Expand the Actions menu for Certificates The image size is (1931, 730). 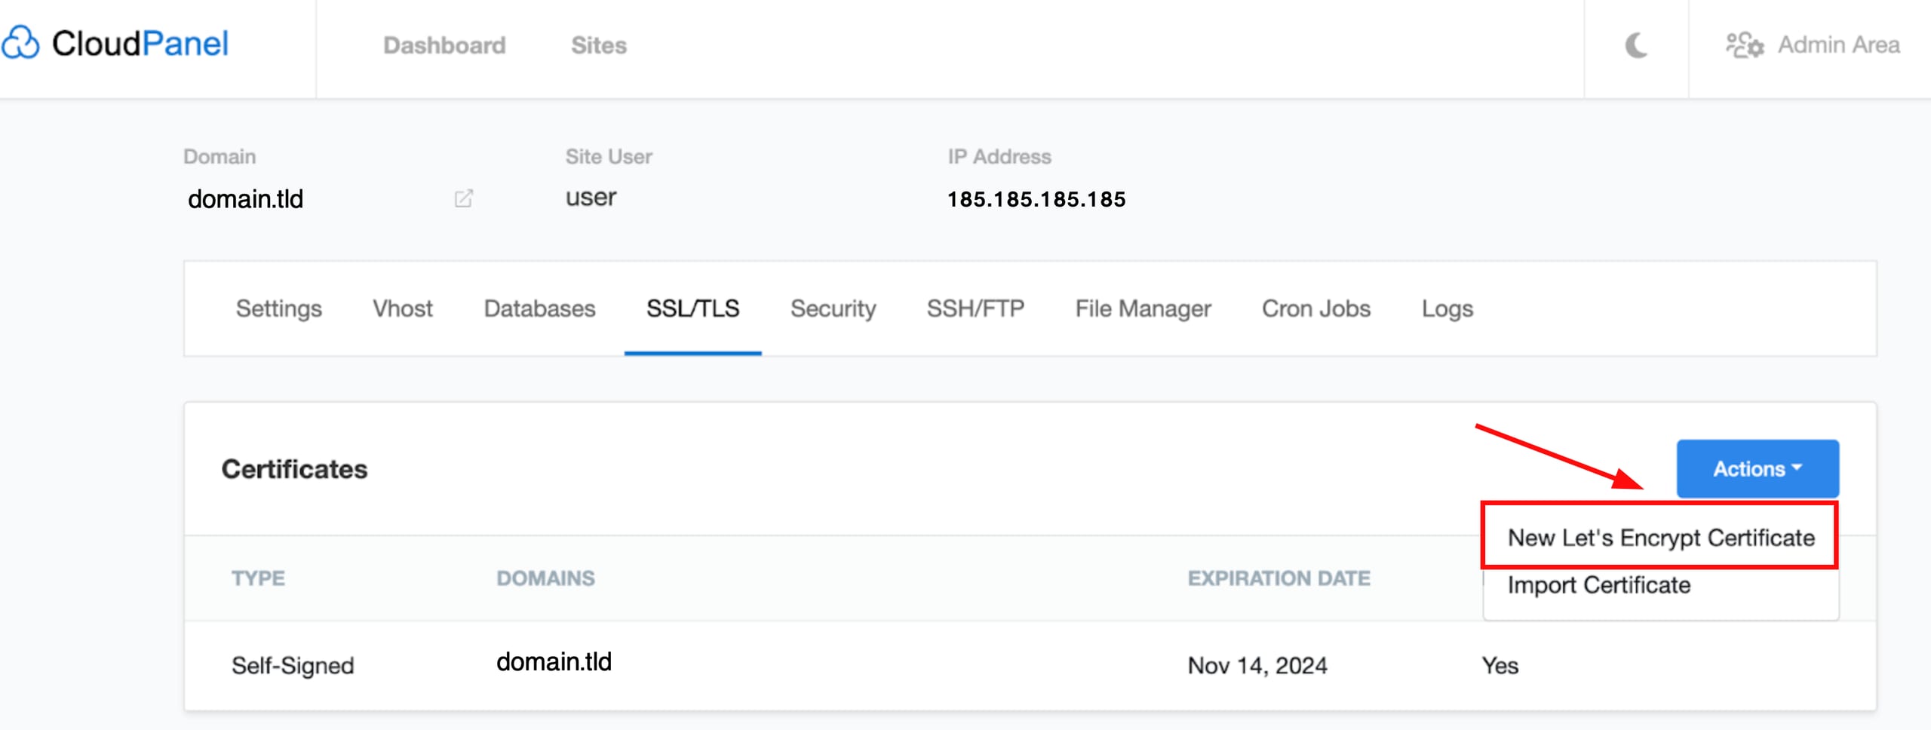click(x=1757, y=468)
